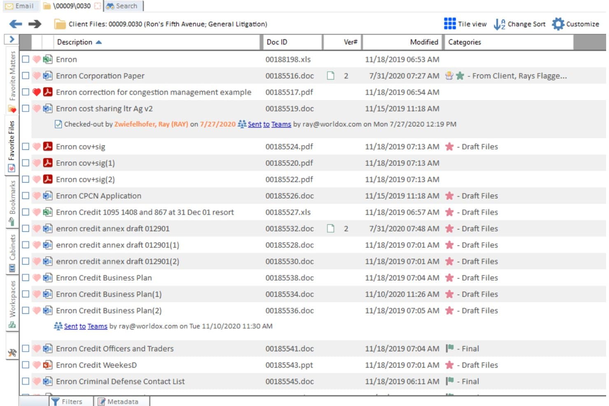Sort by the Ver# column header

coord(342,42)
